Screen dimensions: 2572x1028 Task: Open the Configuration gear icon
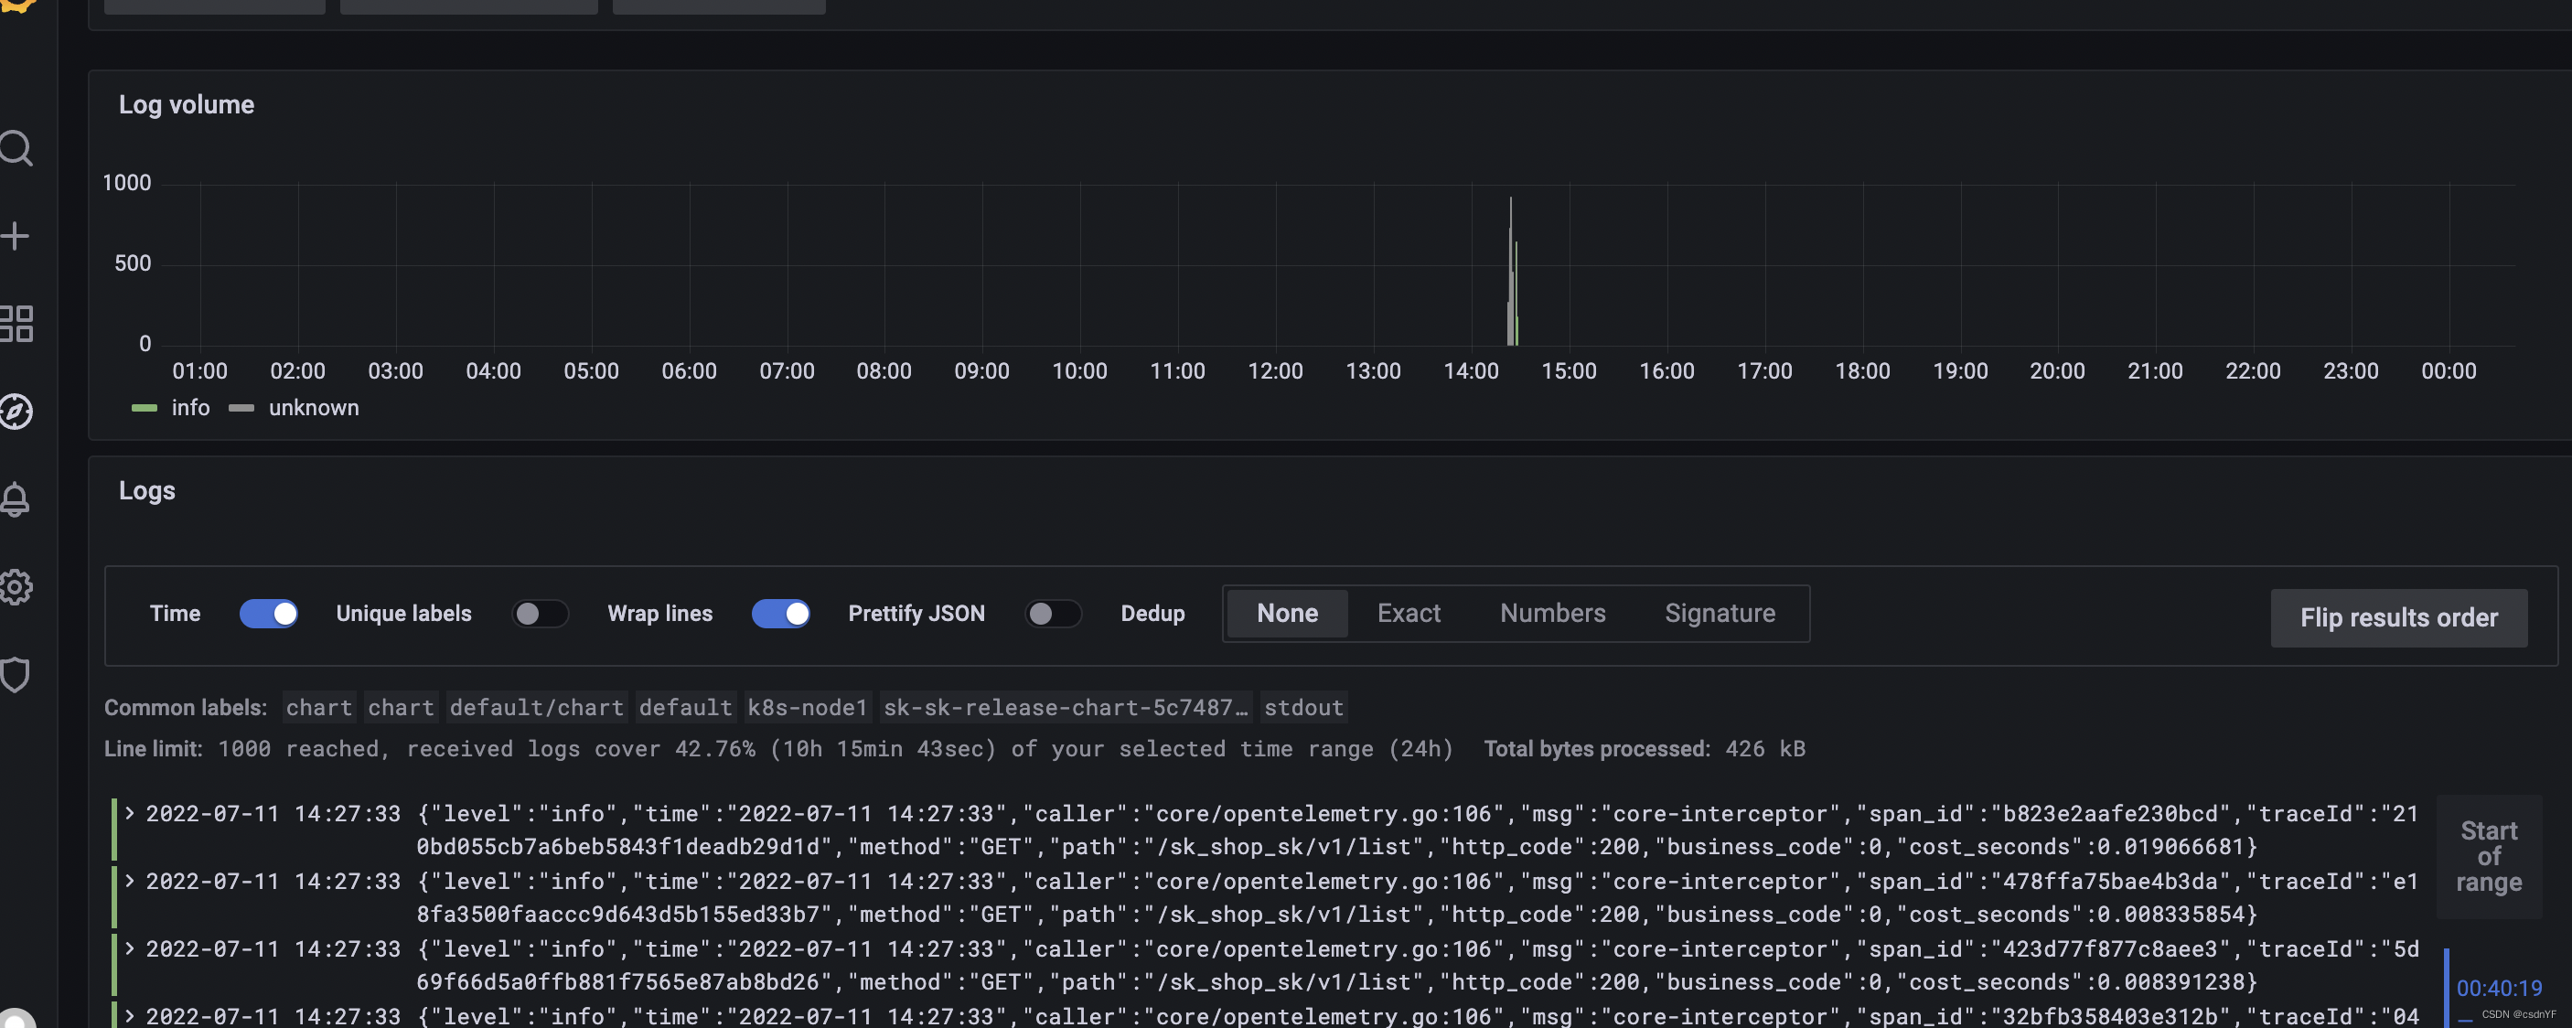click(x=16, y=587)
